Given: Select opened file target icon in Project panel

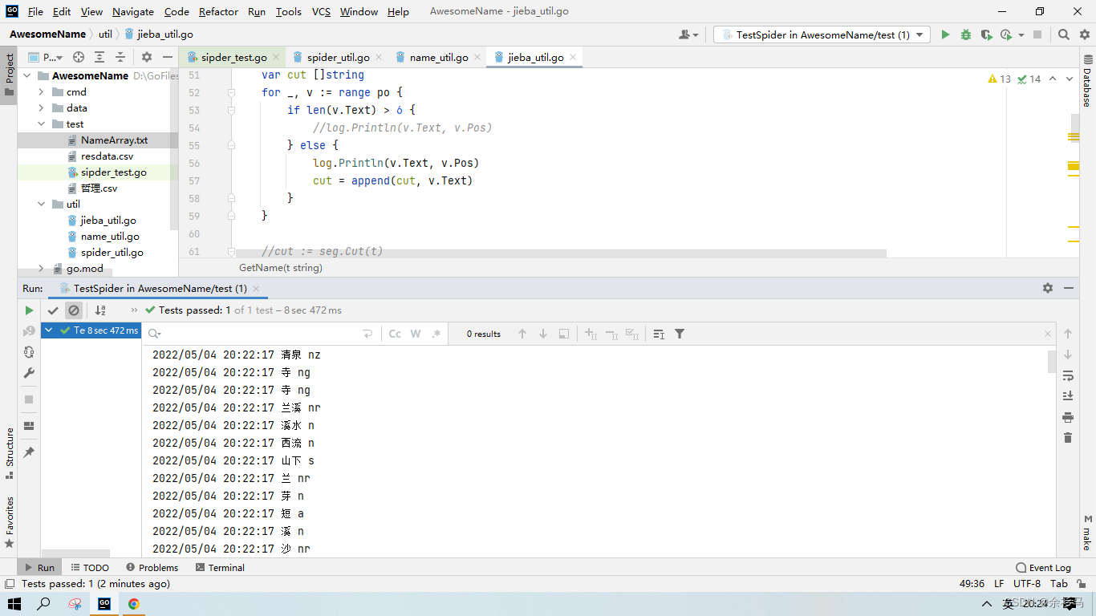Looking at the screenshot, I should tap(79, 57).
